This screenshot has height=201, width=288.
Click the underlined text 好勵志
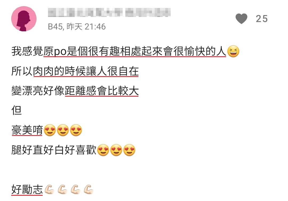pyautogui.click(x=27, y=190)
